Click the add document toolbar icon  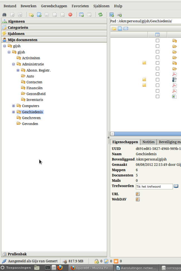point(39,15)
